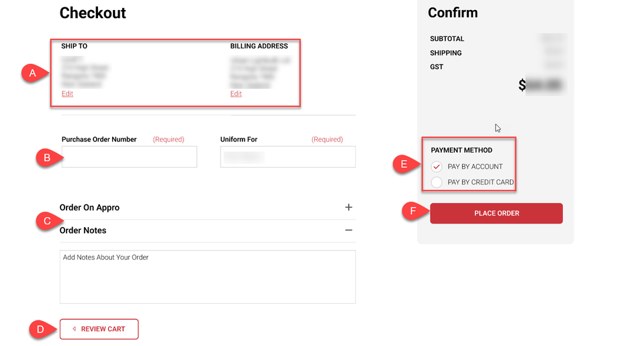Focus the Purchase Order Number field
618x346 pixels.
129,157
